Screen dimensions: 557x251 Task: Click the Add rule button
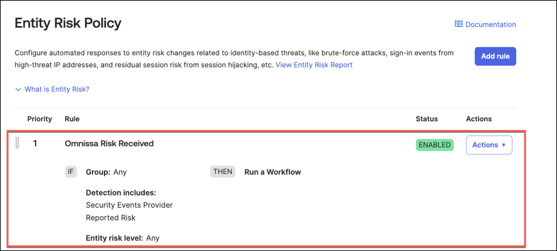tap(495, 56)
